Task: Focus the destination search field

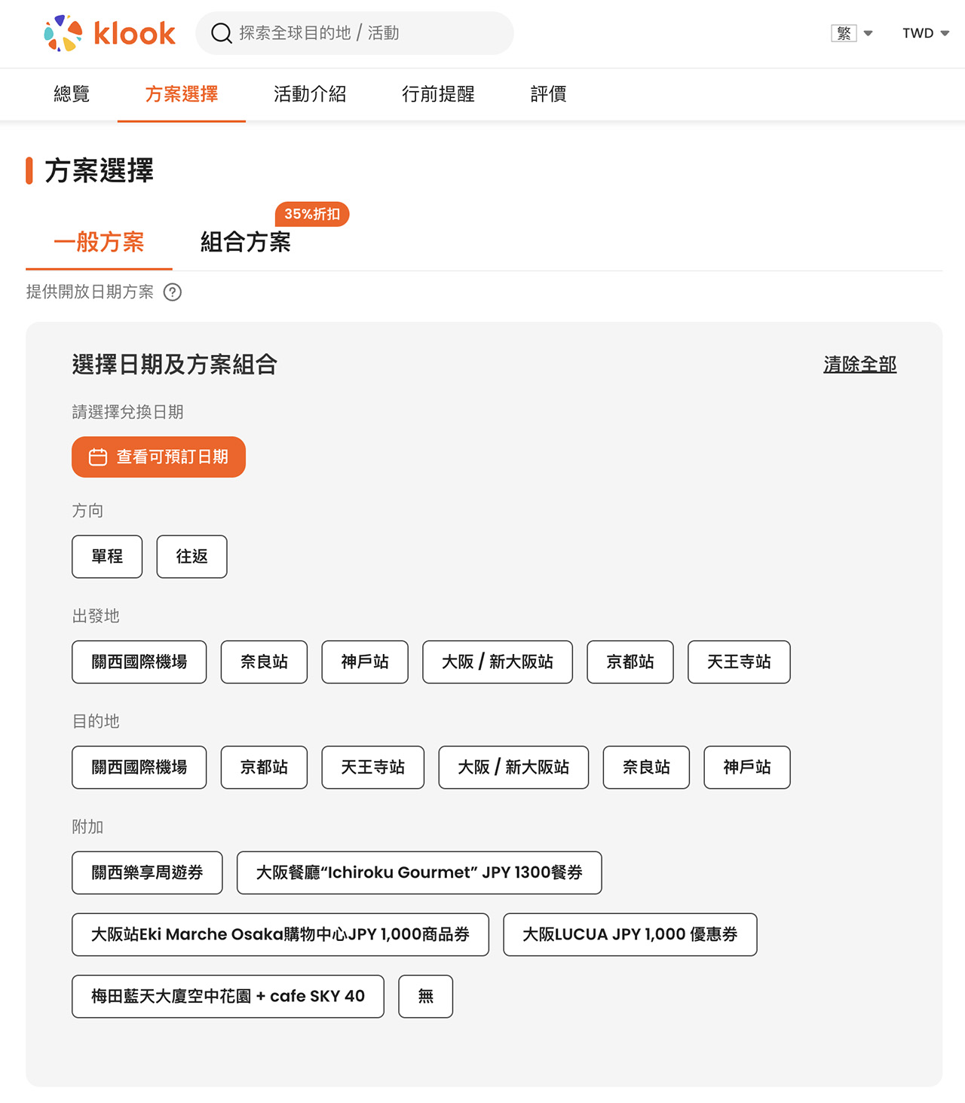Action: [x=354, y=33]
